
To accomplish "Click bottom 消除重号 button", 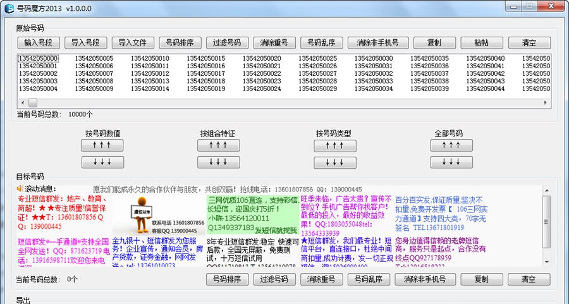I will [x=322, y=279].
